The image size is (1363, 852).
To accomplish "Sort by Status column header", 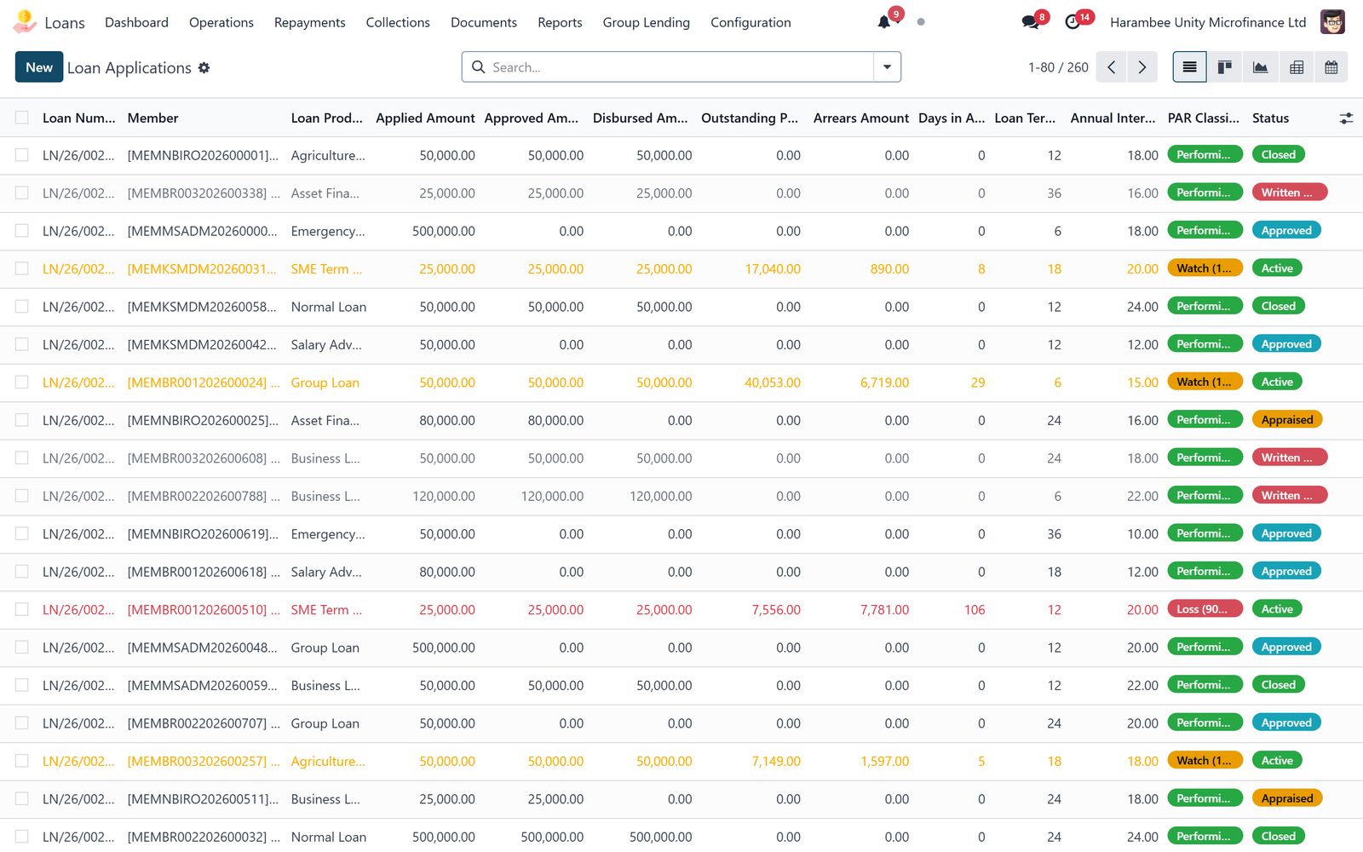I will tap(1270, 118).
